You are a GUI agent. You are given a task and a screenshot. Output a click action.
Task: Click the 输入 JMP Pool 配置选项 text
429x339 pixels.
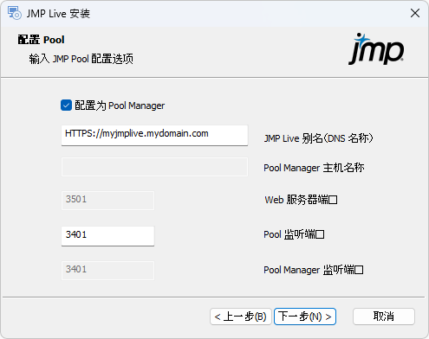click(x=81, y=59)
